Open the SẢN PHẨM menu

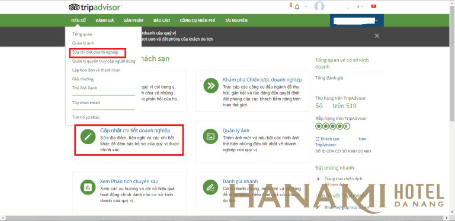pyautogui.click(x=134, y=21)
